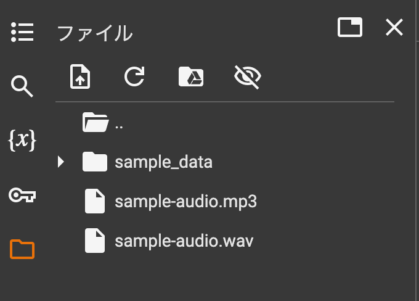The image size is (419, 301).
Task: Select the orange Files folder sidebar icon
Action: (x=22, y=249)
